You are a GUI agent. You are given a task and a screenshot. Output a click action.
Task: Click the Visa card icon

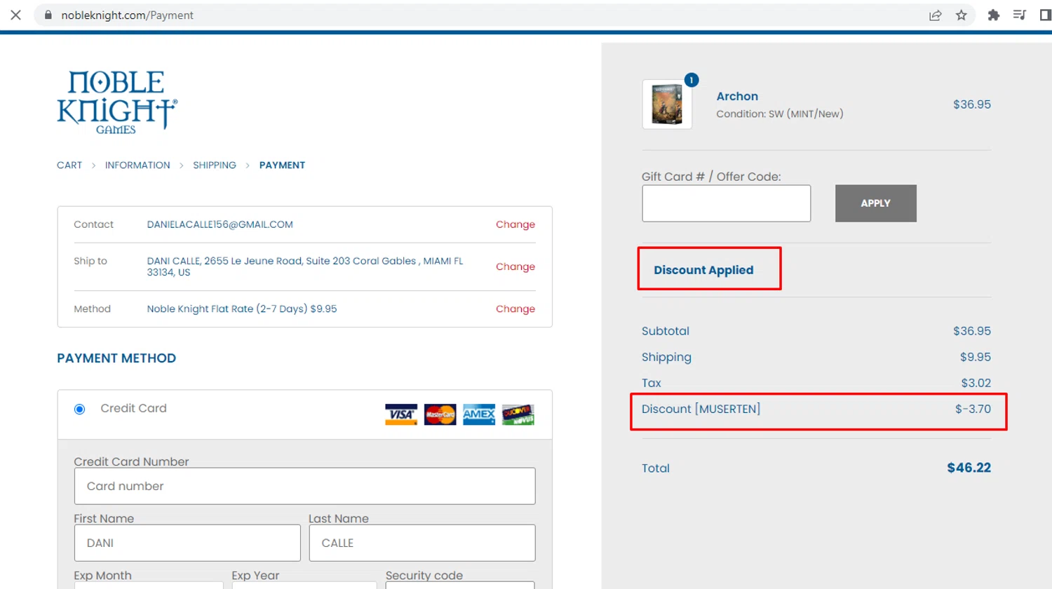[401, 414]
